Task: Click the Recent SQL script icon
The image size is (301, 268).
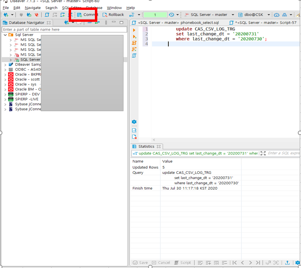Action: click(x=55, y=15)
